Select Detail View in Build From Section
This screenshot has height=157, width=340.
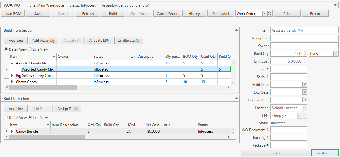point(6,49)
